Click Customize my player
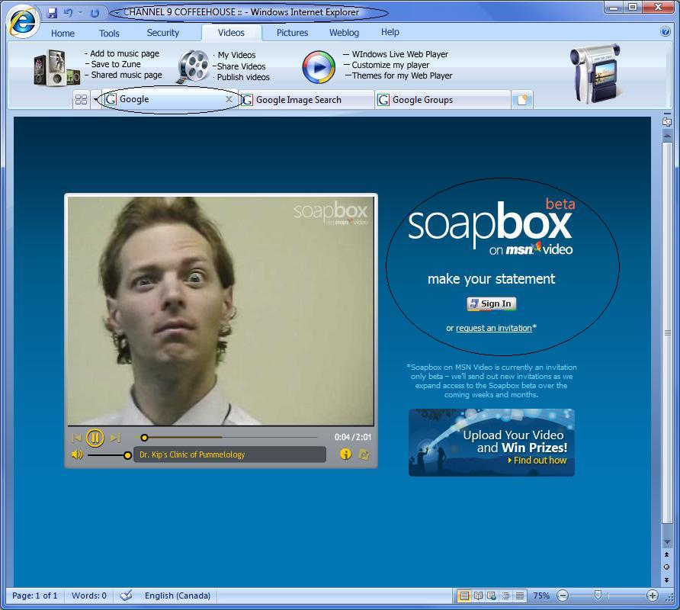 pos(390,65)
